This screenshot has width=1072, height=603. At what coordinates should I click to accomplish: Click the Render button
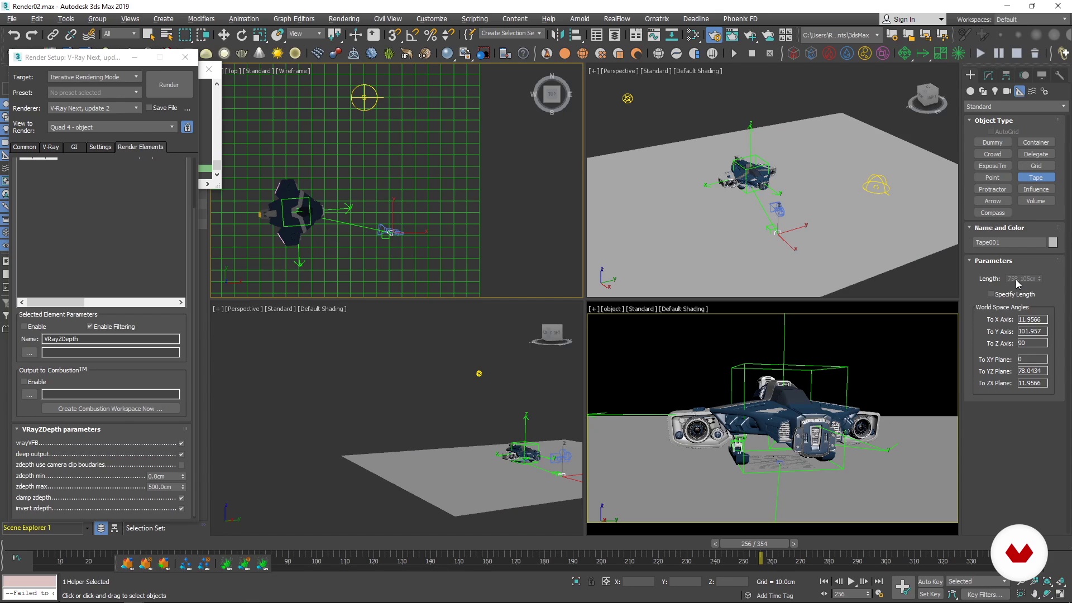point(169,85)
